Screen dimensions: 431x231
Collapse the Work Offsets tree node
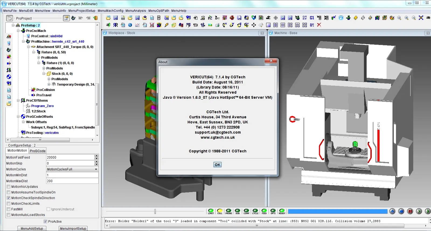(x=23, y=122)
